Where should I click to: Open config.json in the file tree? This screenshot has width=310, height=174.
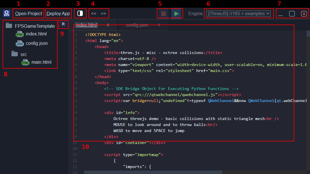[x=37, y=43]
